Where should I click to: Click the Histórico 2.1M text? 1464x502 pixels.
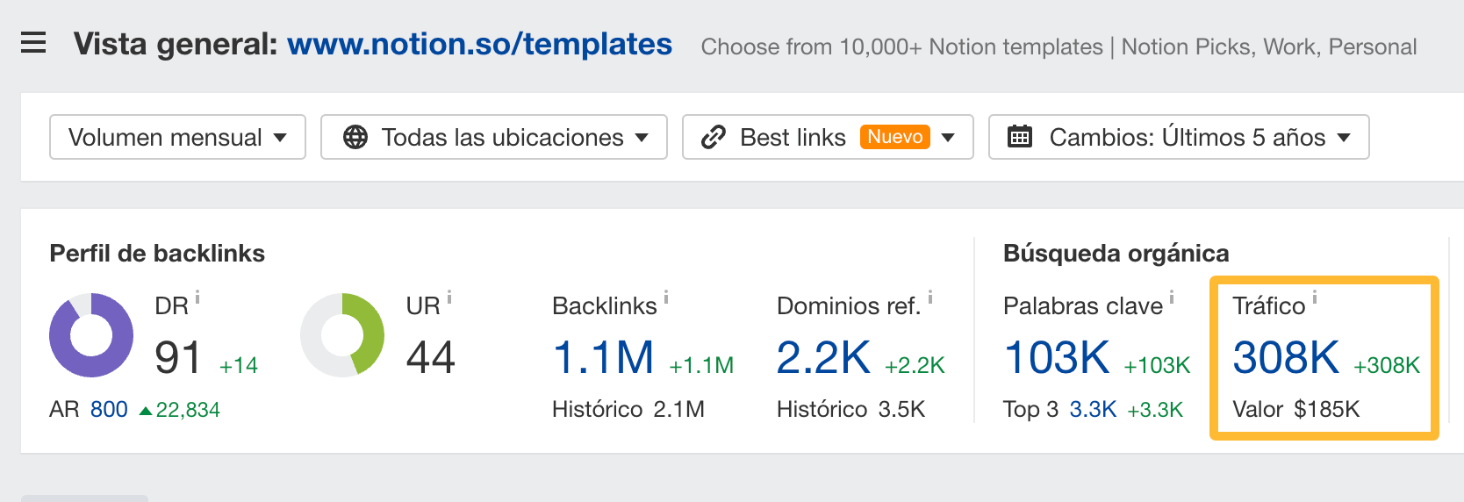pos(628,409)
